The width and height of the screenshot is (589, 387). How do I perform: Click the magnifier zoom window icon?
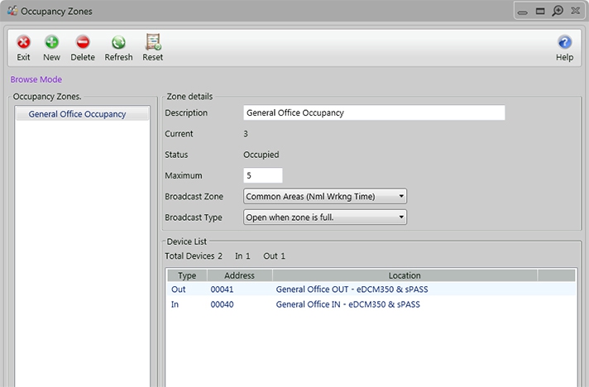coord(558,11)
